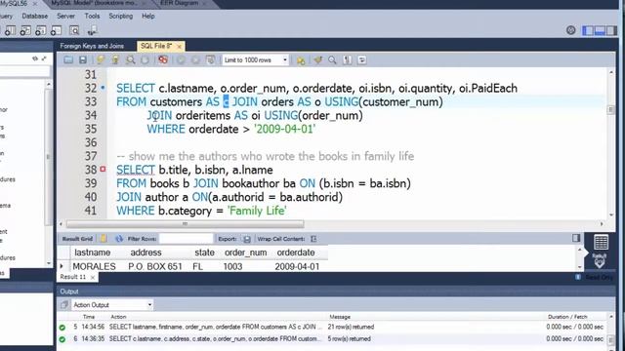Execute the SQL script with lightning bolt icon
The width and height of the screenshot is (625, 351).
pyautogui.click(x=101, y=60)
